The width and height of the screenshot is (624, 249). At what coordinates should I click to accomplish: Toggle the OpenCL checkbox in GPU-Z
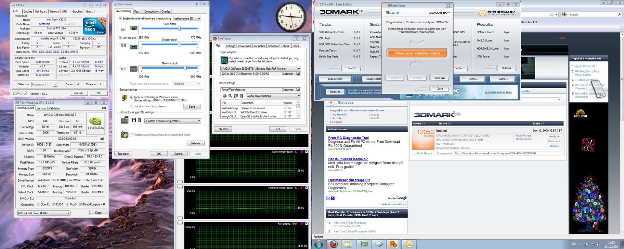[x=39, y=205]
